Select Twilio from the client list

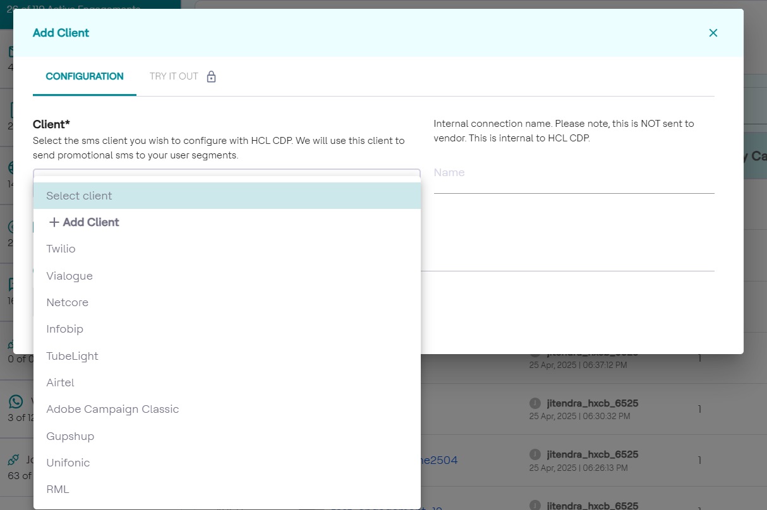(x=227, y=249)
